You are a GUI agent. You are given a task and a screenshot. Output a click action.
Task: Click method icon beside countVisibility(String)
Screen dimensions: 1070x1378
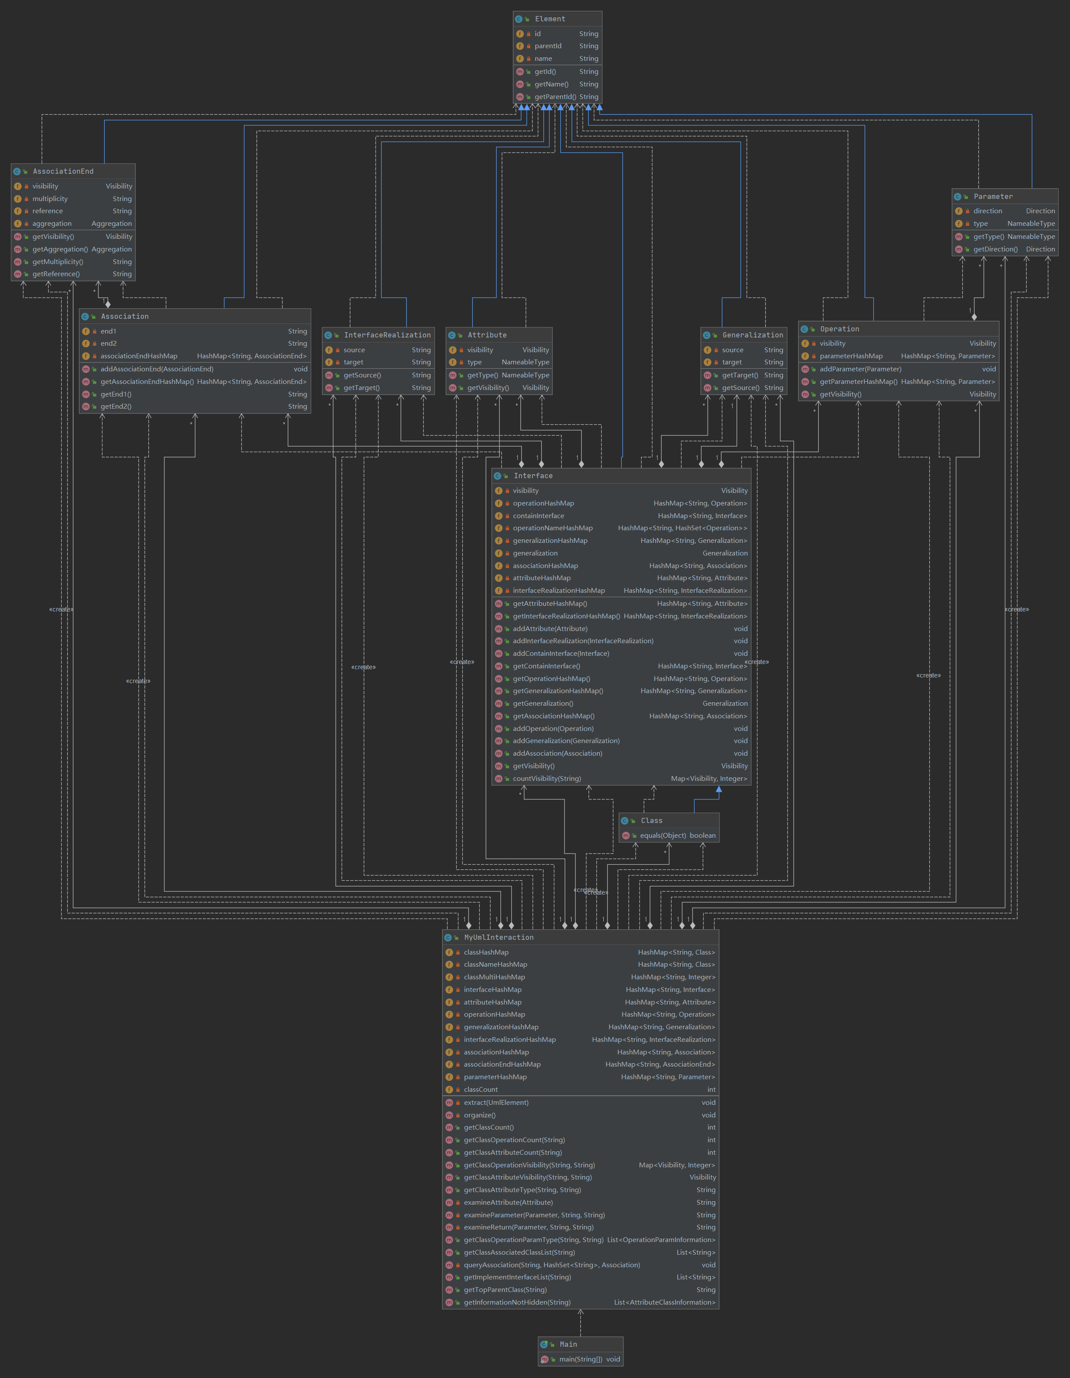tap(498, 779)
